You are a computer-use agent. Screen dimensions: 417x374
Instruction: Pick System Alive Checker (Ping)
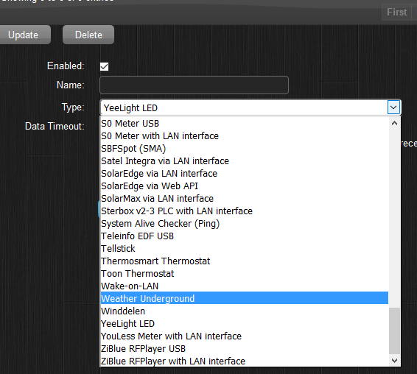coord(244,224)
